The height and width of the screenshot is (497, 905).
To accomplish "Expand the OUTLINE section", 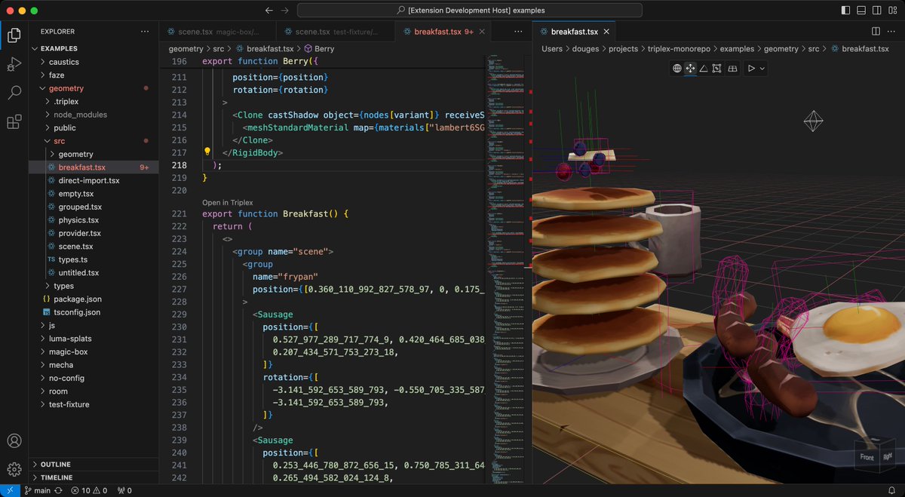I will coord(94,465).
